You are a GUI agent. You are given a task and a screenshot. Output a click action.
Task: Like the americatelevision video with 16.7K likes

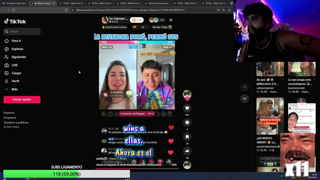pos(258,150)
